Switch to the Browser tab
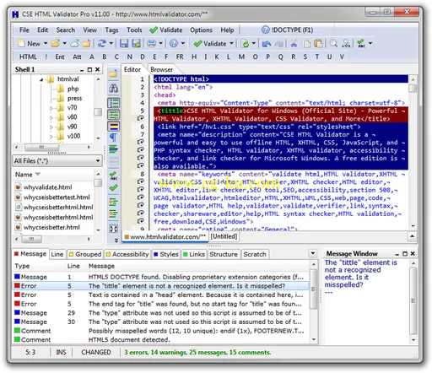This screenshot has width=432, height=373. pyautogui.click(x=161, y=69)
